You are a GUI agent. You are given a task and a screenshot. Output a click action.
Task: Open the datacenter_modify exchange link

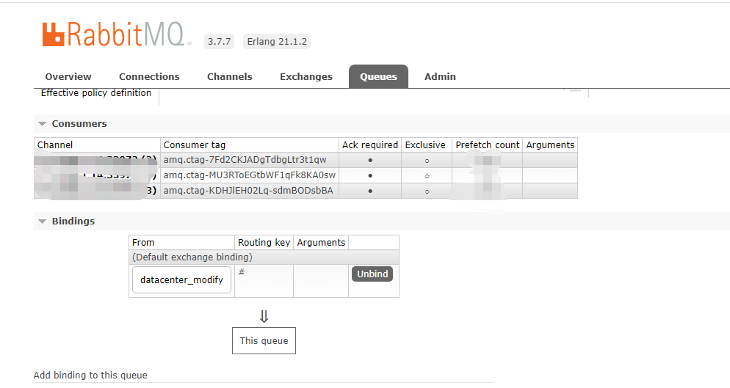[x=181, y=280]
